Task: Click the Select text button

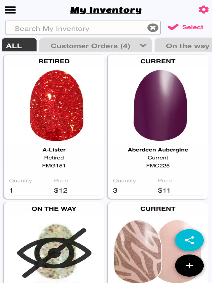Action: click(193, 27)
